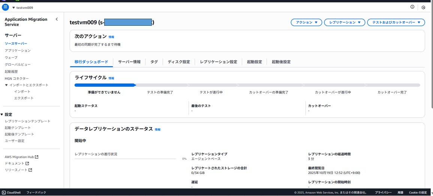Screen dimensions: 433x196
Task: Click 情報 link next to 次のアクション
Action: pyautogui.click(x=111, y=37)
